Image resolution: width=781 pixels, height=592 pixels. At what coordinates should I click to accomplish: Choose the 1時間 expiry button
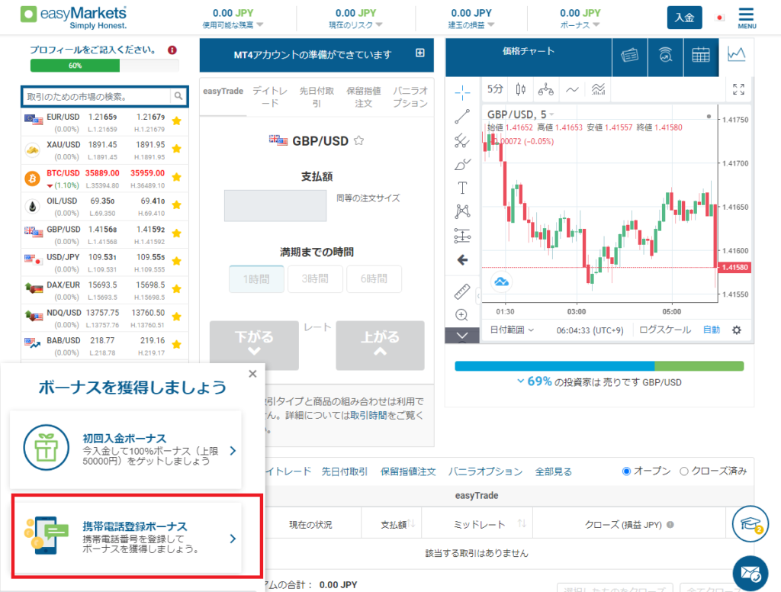(256, 279)
